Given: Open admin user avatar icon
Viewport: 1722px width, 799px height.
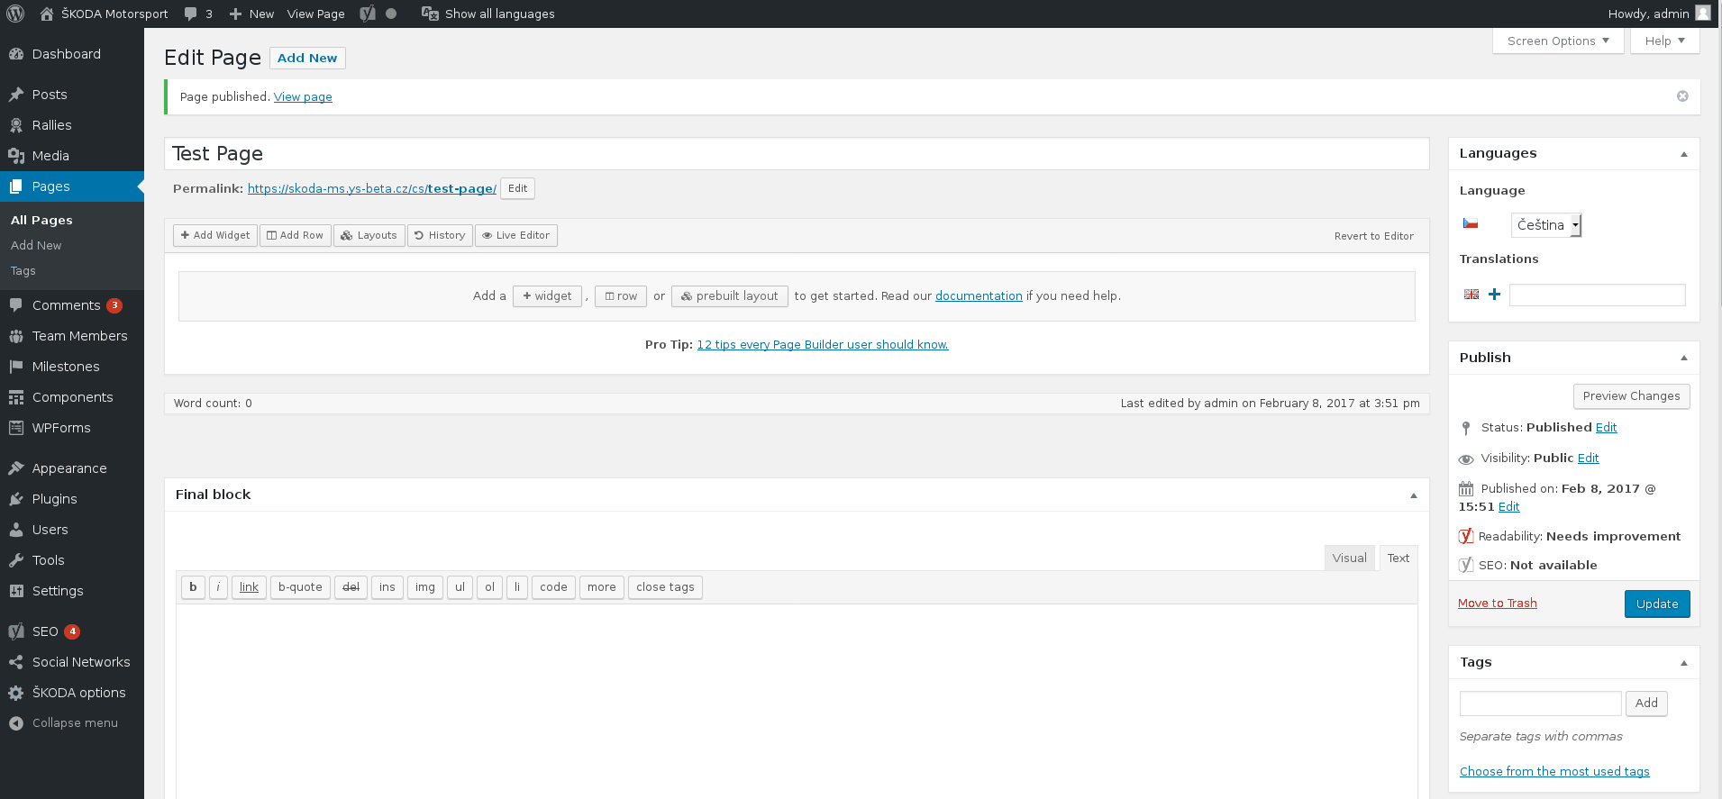Looking at the screenshot, I should [x=1703, y=14].
